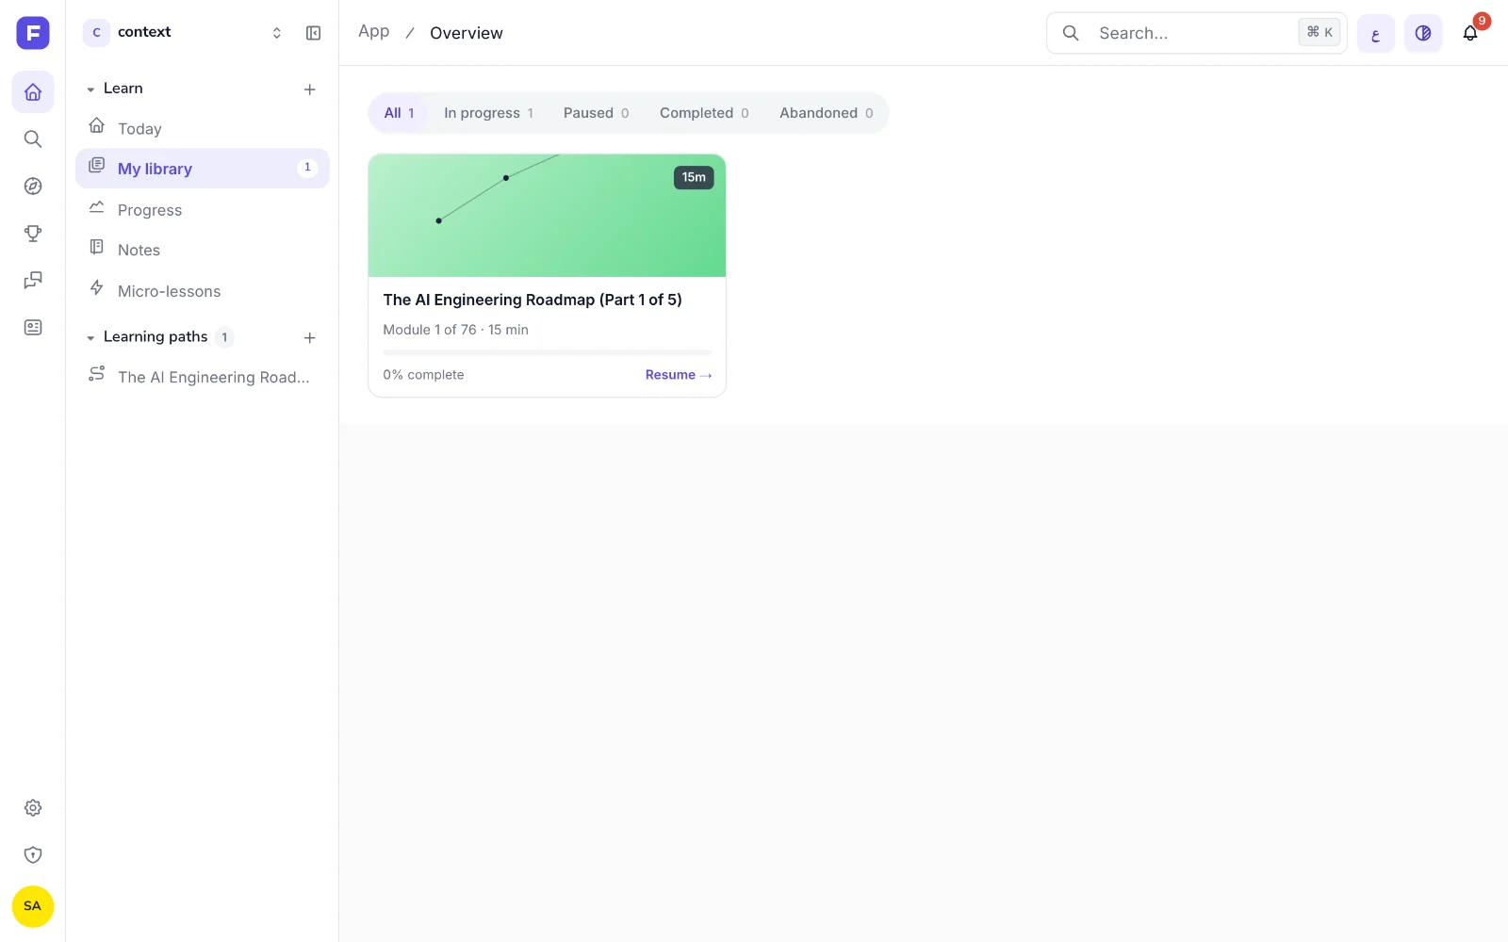Switch to the Arabic language button

[x=1376, y=34]
